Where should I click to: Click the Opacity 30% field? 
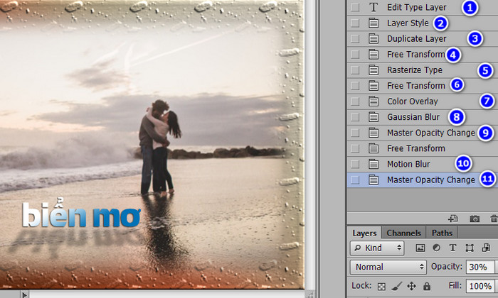[x=480, y=267]
